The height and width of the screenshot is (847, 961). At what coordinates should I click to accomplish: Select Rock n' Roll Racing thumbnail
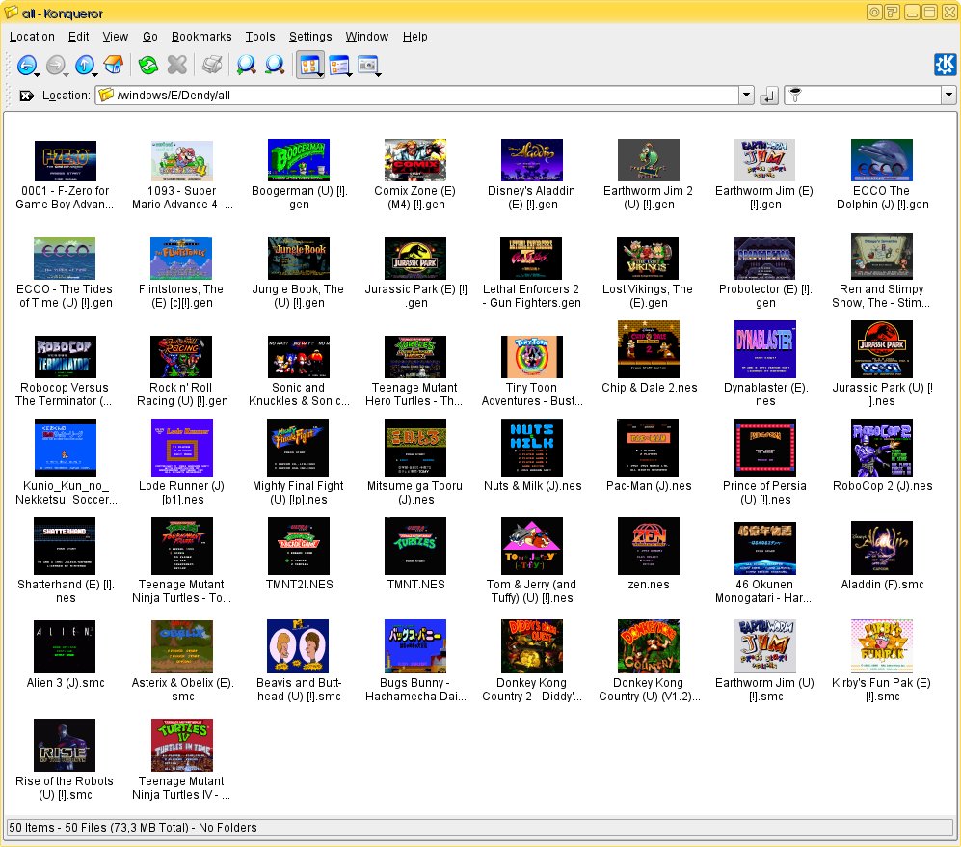[x=181, y=357]
